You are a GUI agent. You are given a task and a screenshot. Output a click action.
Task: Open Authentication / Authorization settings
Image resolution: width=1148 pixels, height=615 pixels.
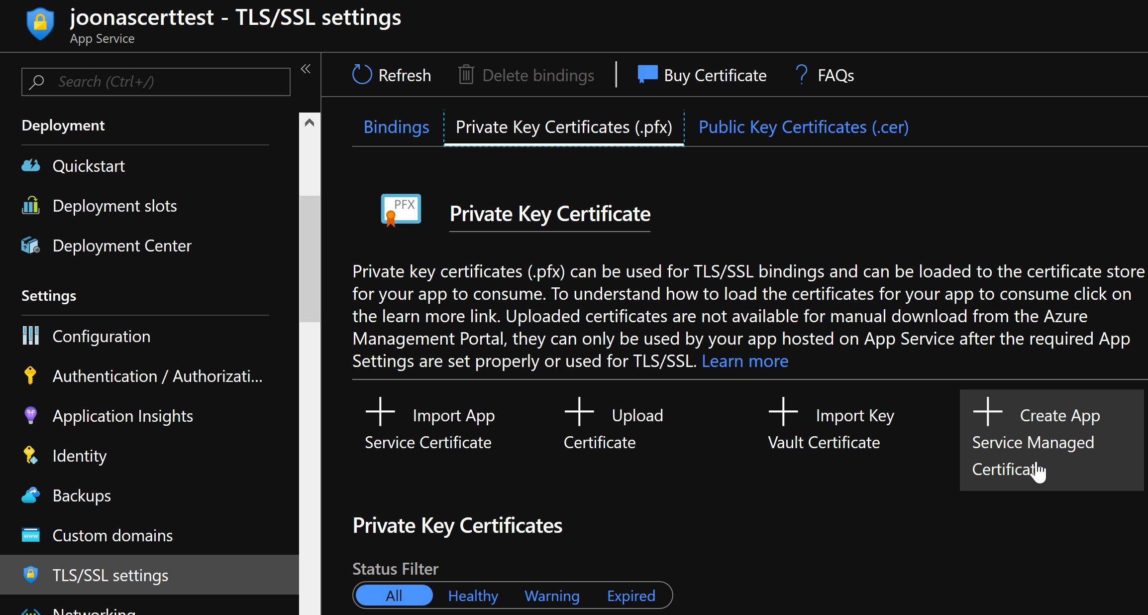tap(157, 376)
